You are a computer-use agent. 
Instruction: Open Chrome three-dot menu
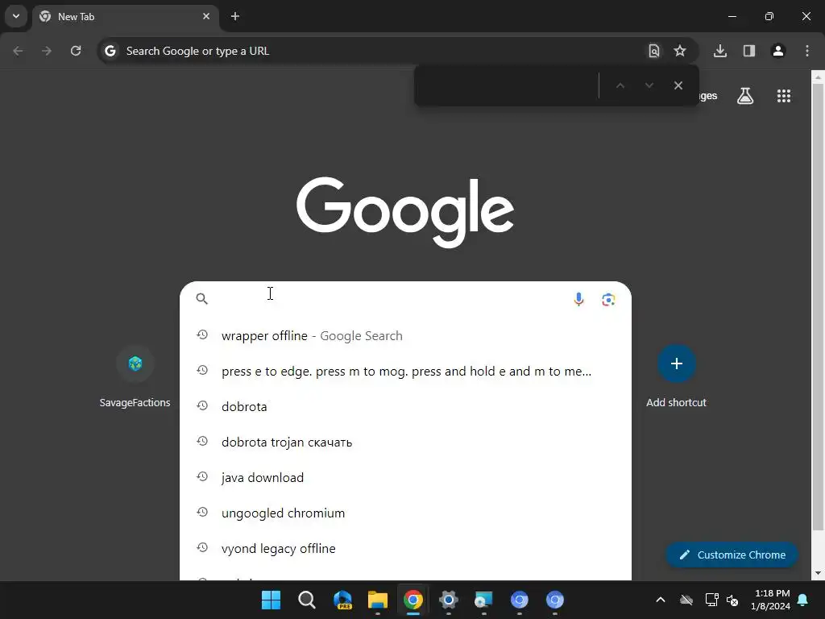[807, 51]
